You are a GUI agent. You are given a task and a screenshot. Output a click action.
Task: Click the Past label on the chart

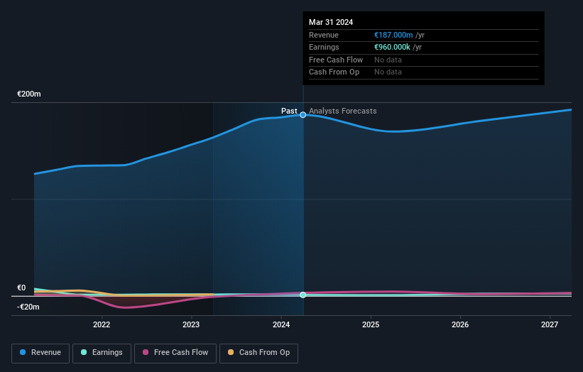289,111
